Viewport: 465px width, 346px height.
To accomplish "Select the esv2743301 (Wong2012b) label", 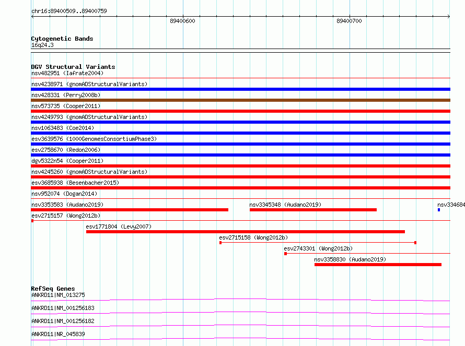I will (x=318, y=248).
